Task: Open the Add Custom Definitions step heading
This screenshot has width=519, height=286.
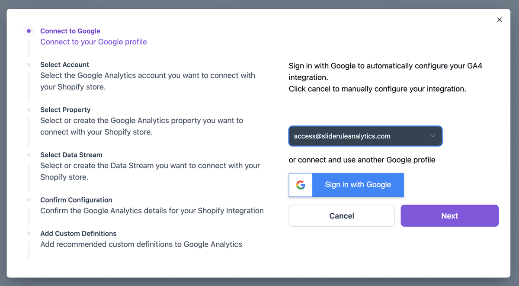Action: click(78, 233)
